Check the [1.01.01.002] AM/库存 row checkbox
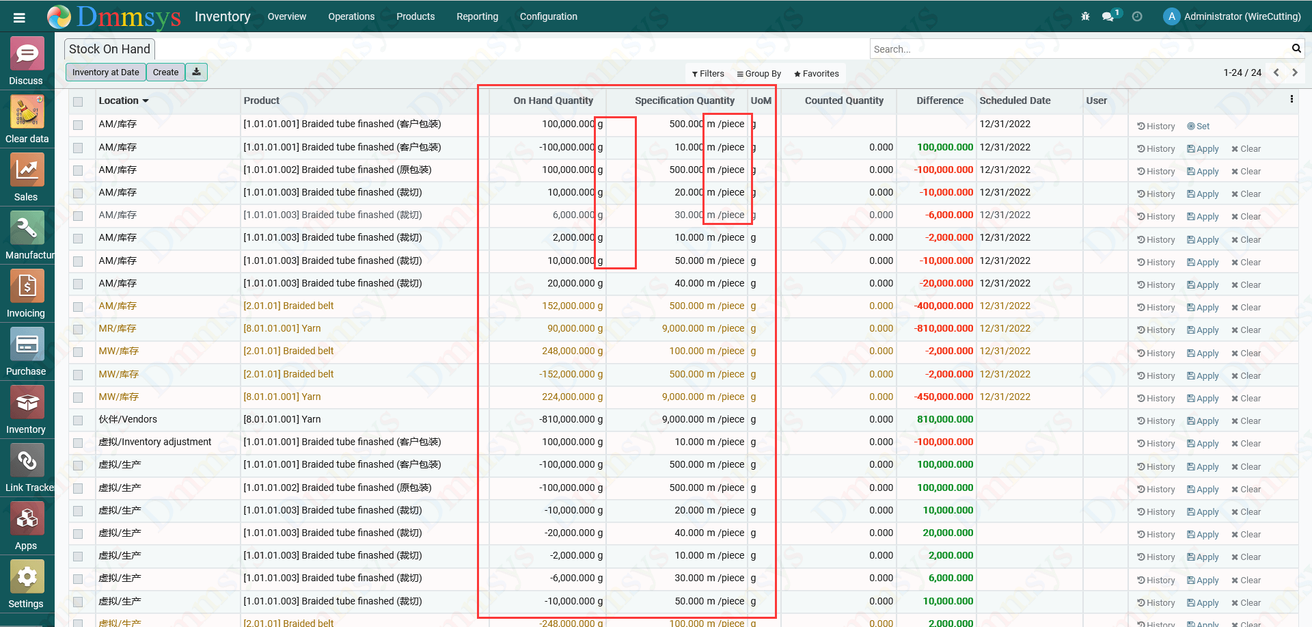Image resolution: width=1312 pixels, height=627 pixels. pyautogui.click(x=78, y=170)
